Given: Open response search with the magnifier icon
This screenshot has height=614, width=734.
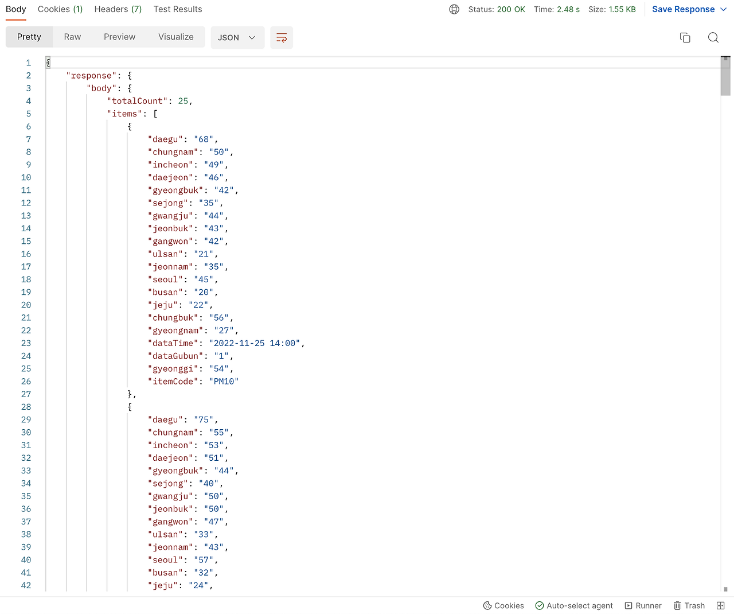Looking at the screenshot, I should click(713, 37).
